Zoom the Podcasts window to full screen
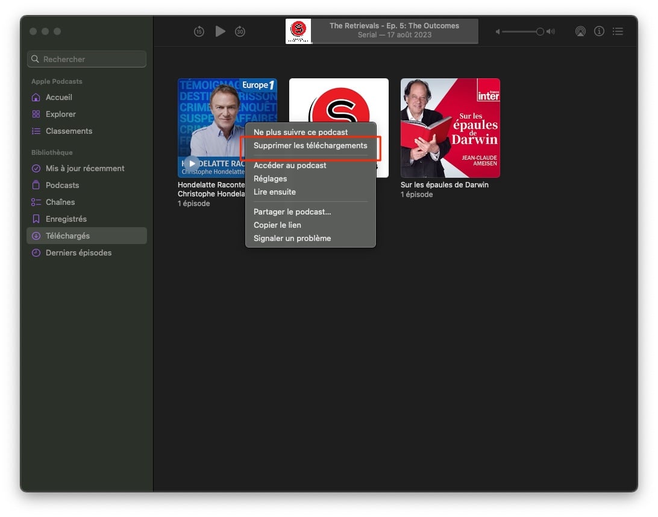 pos(57,31)
